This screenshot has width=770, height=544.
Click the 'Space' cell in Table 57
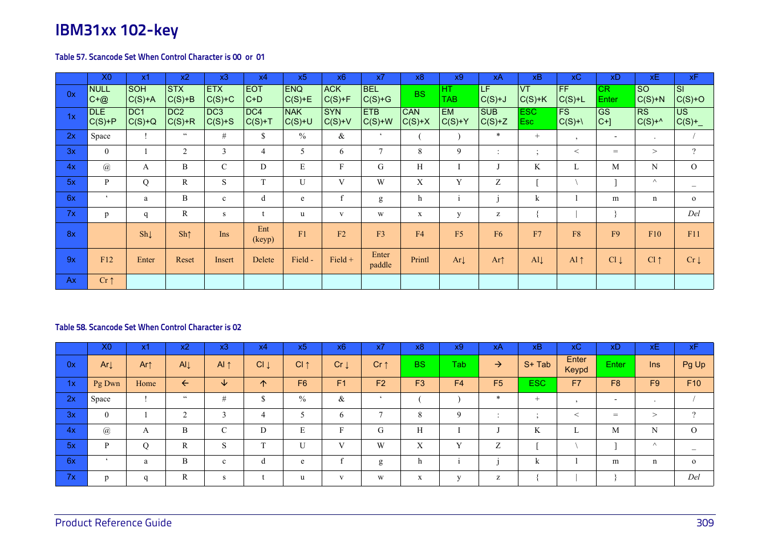point(107,137)
